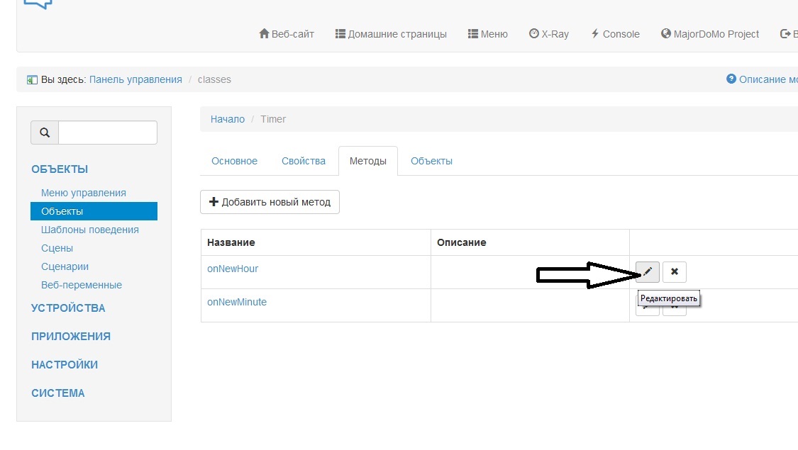Click the sidebar search input field

(x=108, y=133)
